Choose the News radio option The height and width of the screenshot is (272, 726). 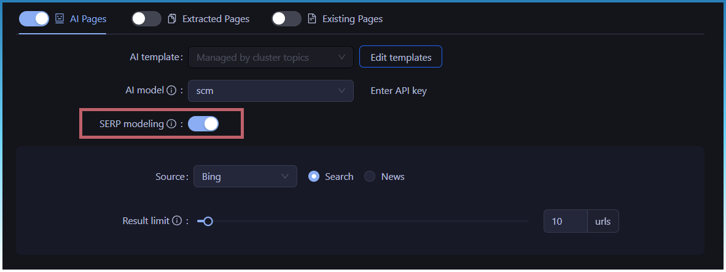[x=370, y=177]
